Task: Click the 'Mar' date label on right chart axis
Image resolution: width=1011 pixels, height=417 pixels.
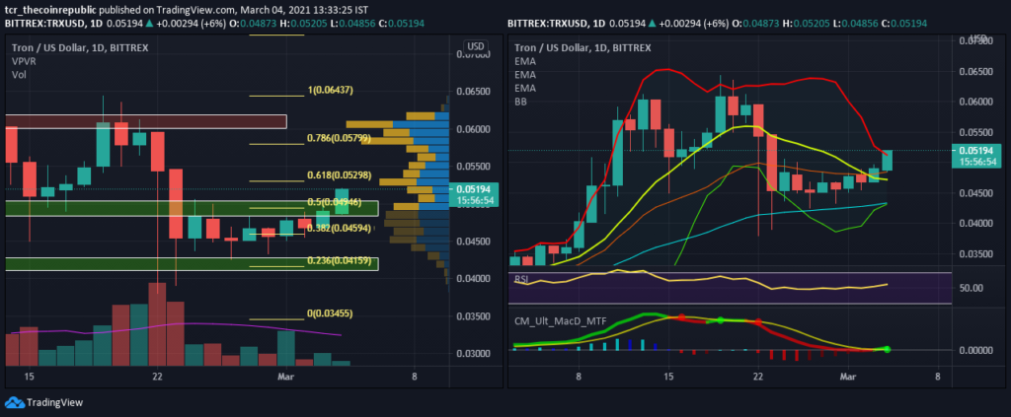Action: [848, 377]
